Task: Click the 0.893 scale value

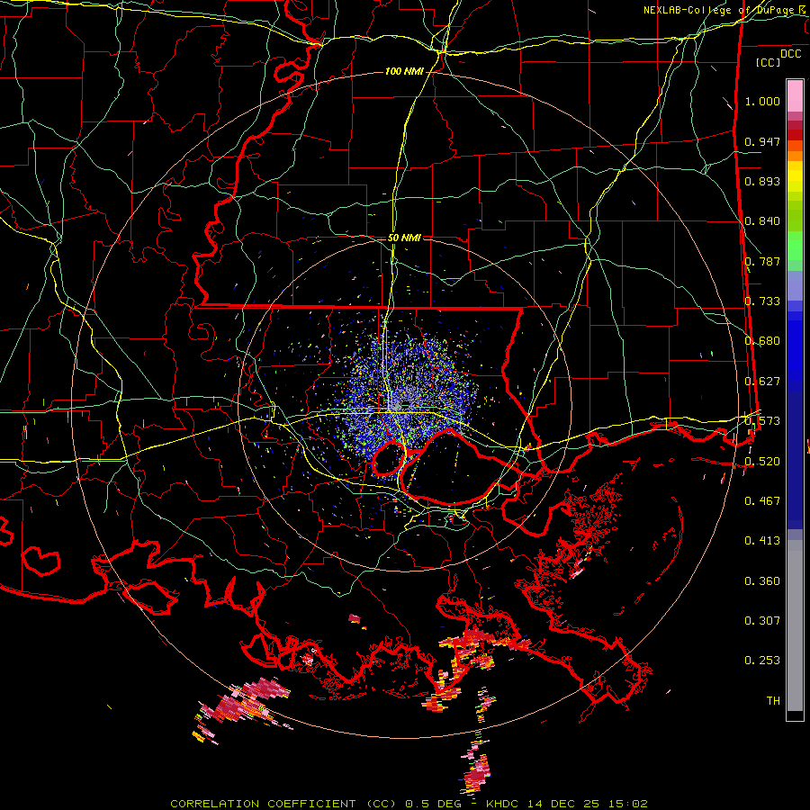Action: (x=762, y=181)
